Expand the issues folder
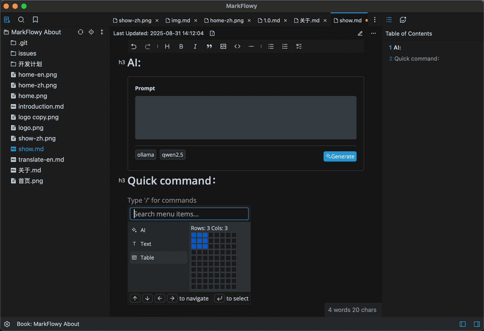 coord(27,53)
